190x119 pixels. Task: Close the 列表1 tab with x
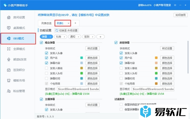click(68, 23)
